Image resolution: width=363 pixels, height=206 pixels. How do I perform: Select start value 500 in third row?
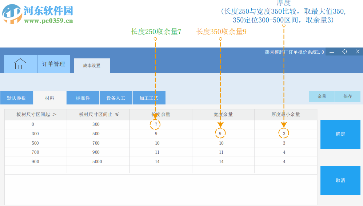(x=36, y=143)
